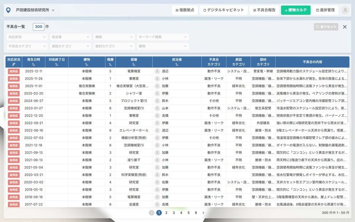Viewport: 355px width, 222px height.
Task: Open 戸田建設技術研究所 site selector dropdown
Action: (x=35, y=10)
